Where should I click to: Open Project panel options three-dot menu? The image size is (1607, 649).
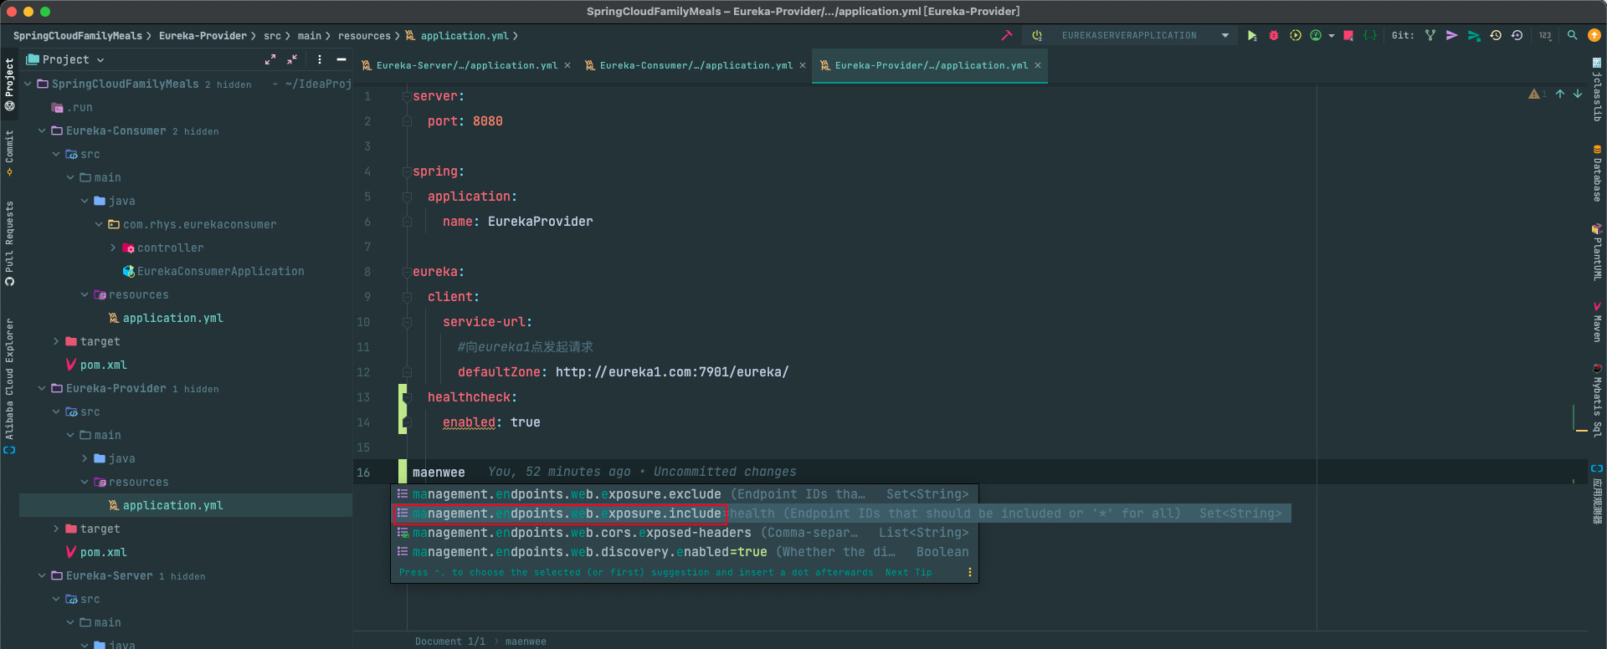pos(320,59)
